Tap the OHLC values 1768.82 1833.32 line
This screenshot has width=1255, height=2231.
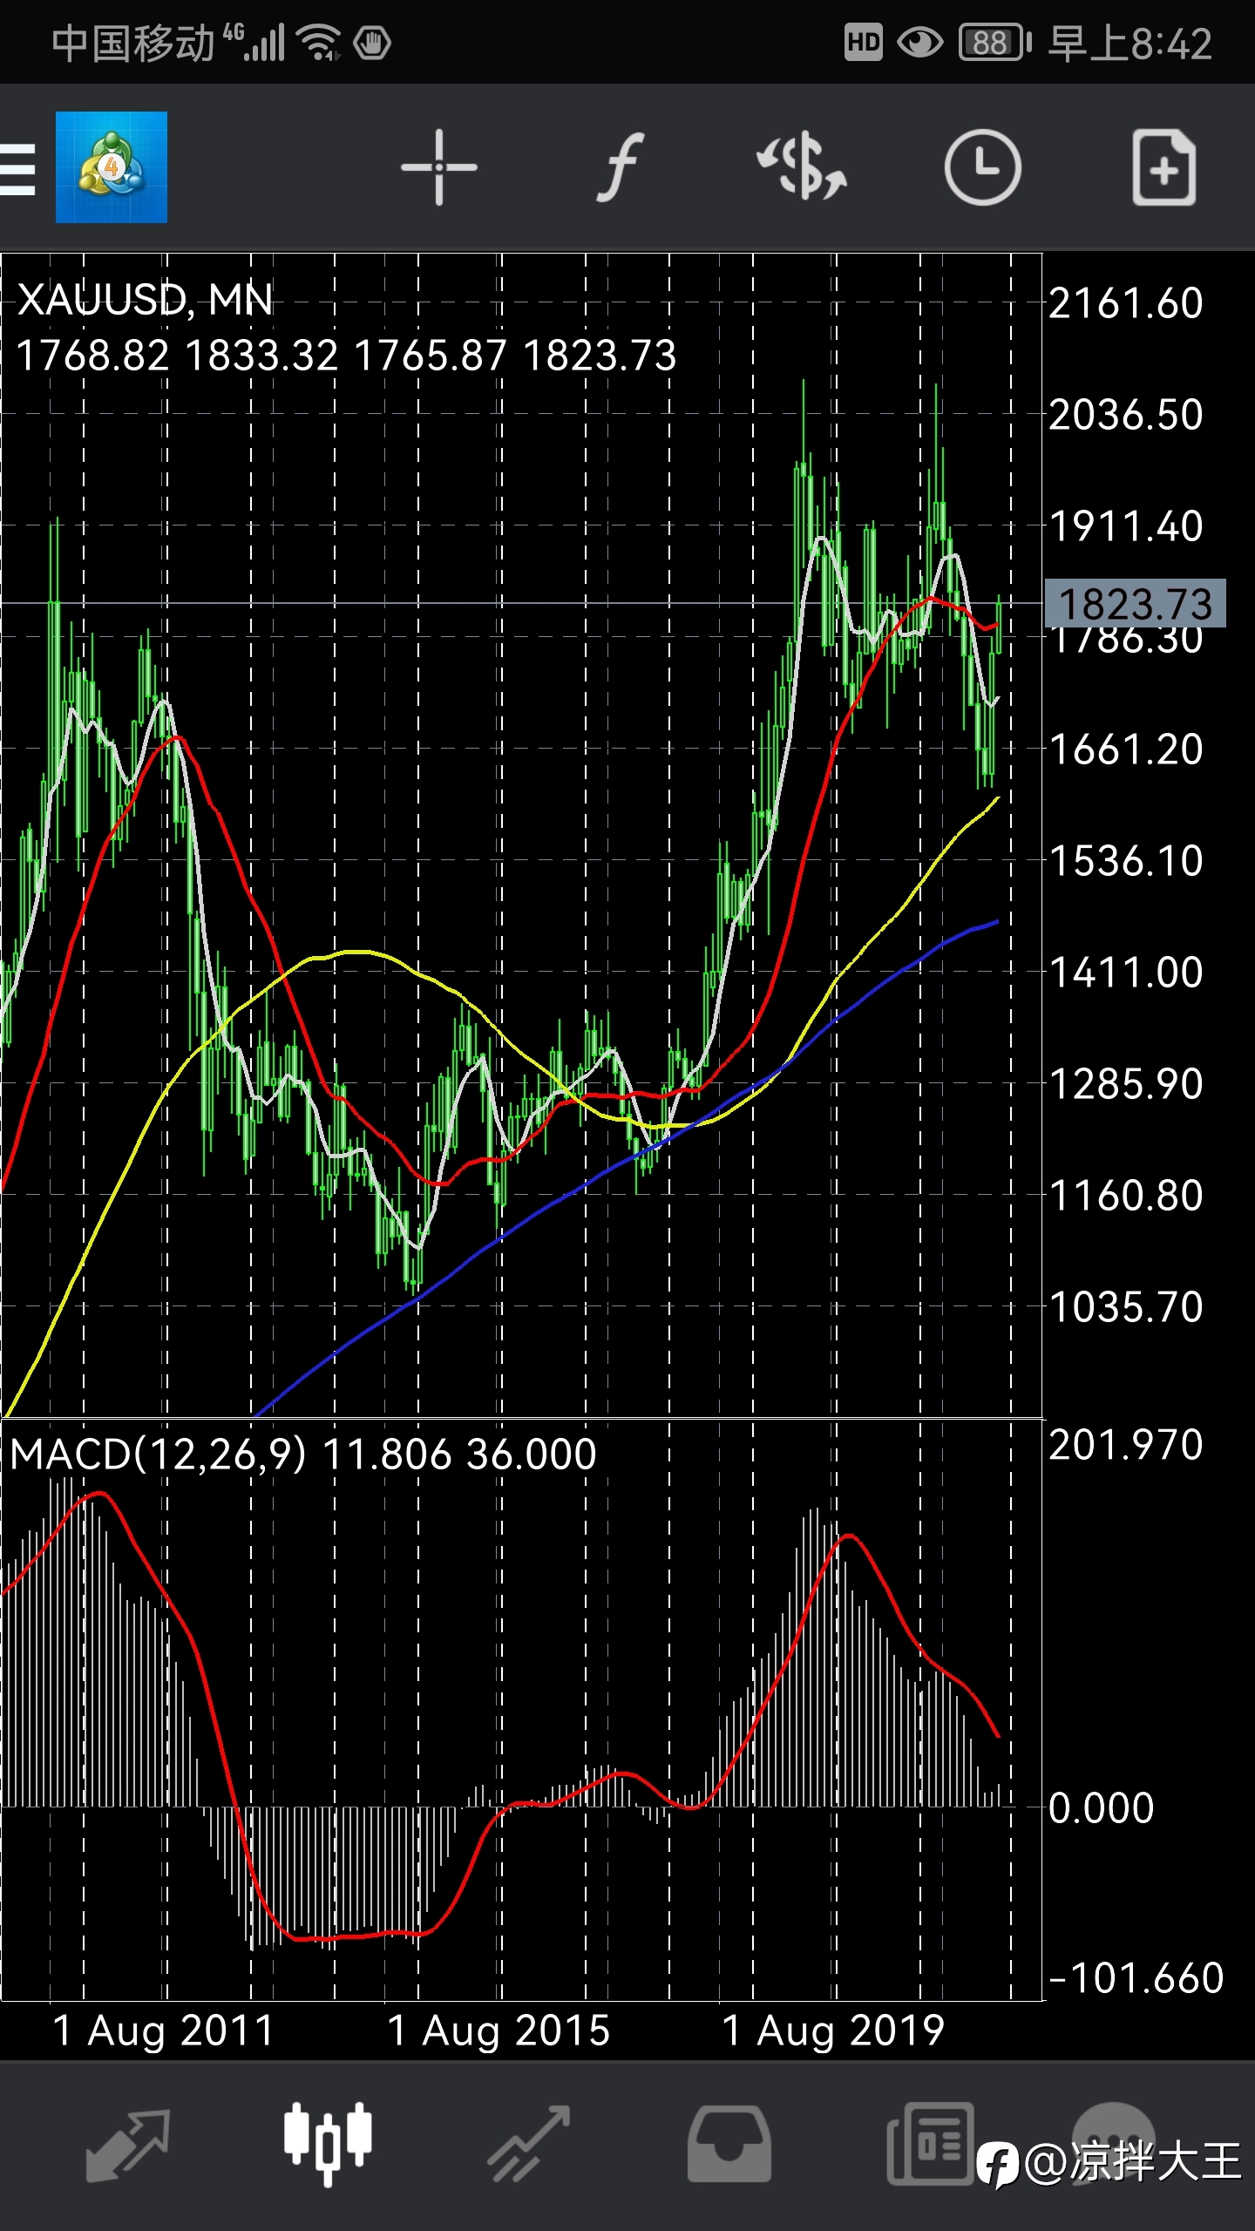pos(346,356)
